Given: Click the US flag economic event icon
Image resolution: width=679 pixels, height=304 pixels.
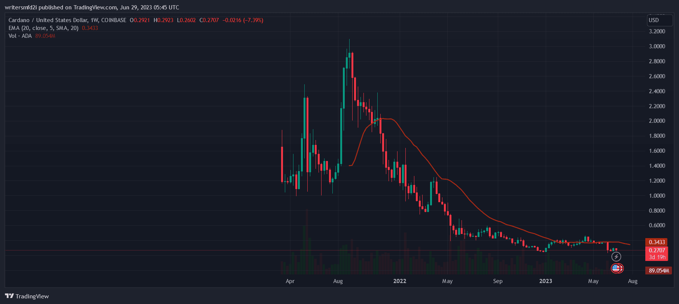Looking at the screenshot, I should (616, 268).
